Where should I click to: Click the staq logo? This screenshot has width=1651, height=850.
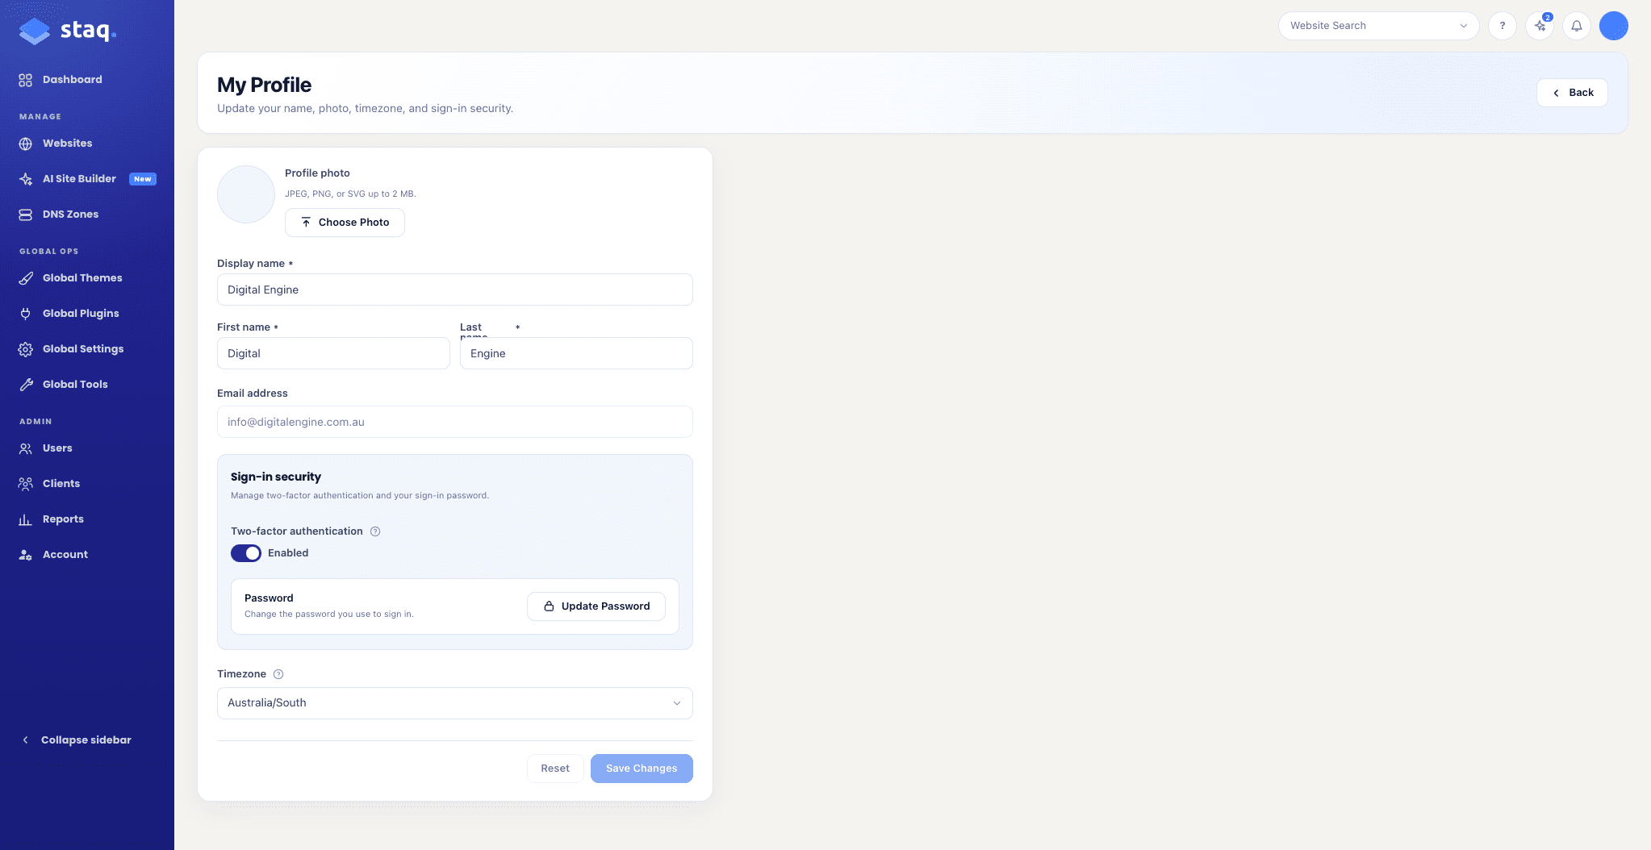point(68,31)
